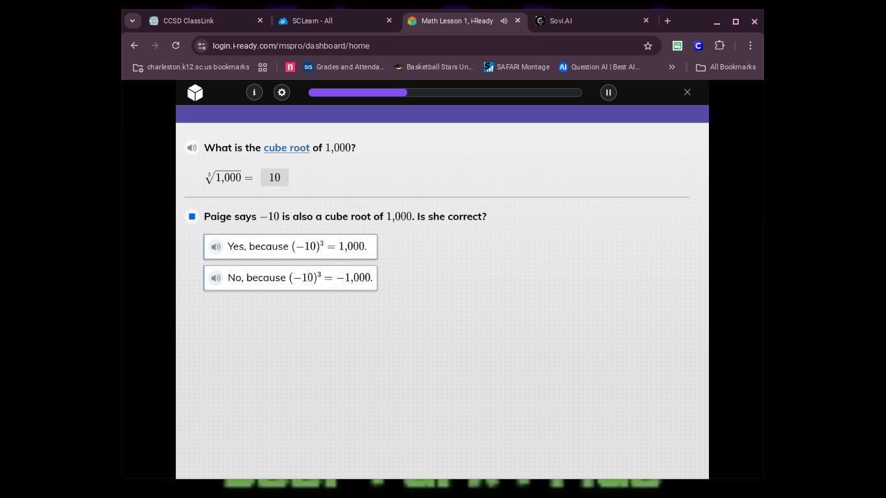Image resolution: width=886 pixels, height=498 pixels.
Task: Open the Chrome three-dot menu
Action: click(750, 45)
